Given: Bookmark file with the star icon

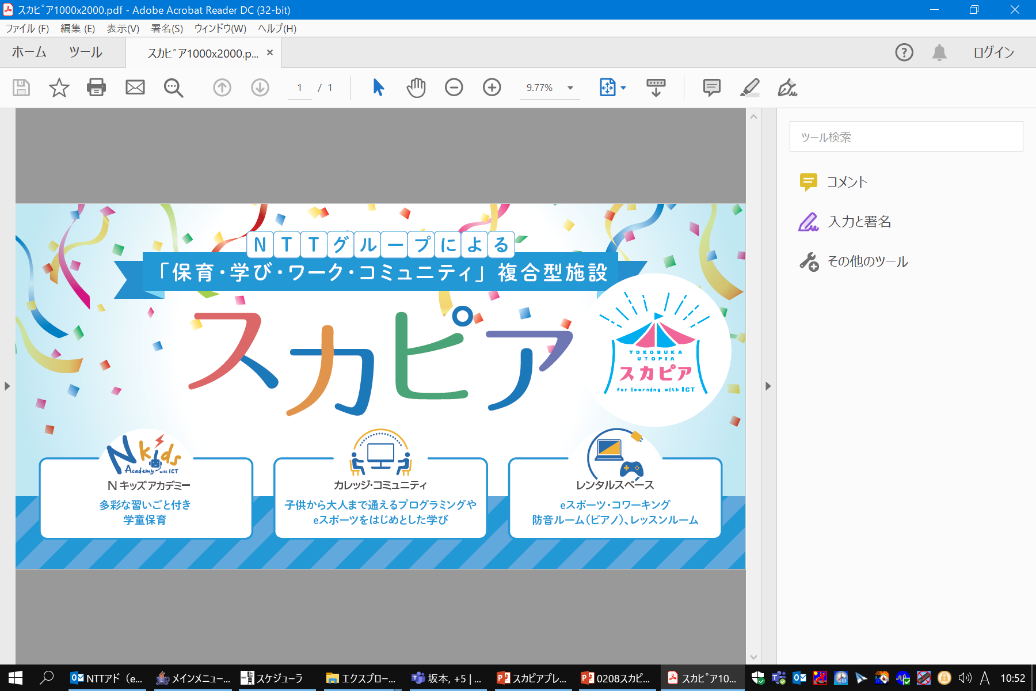Looking at the screenshot, I should coord(59,88).
